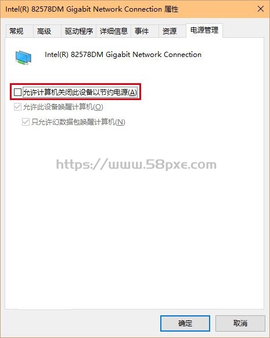
Task: Click the 取消 button
Action: tap(240, 323)
